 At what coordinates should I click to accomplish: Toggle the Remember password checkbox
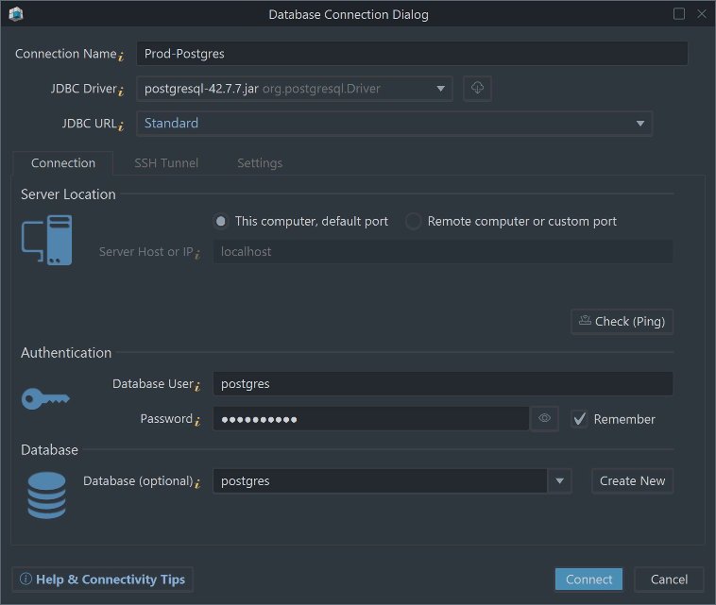579,419
